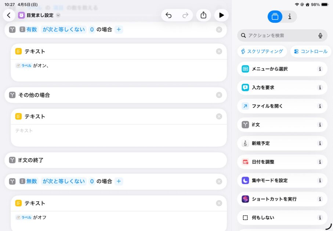Run the shortcut with the play button
Screen dimensions: 333x231
click(x=221, y=15)
